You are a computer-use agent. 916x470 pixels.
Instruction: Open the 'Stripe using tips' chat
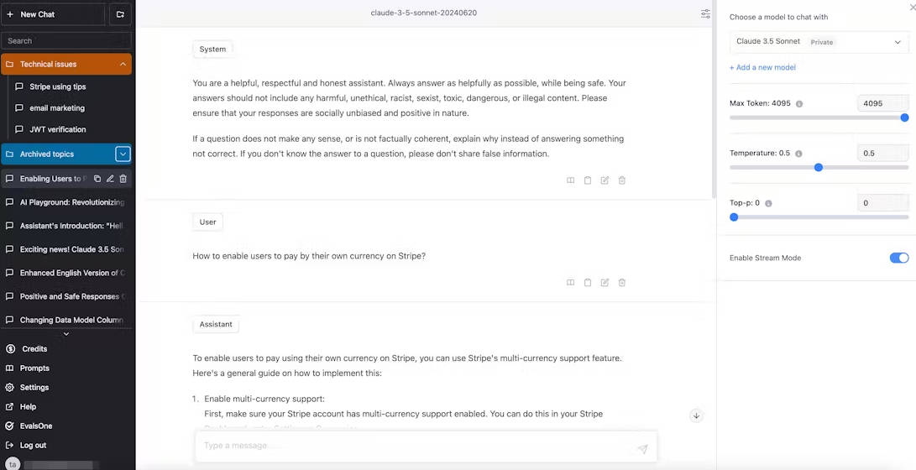coord(57,86)
